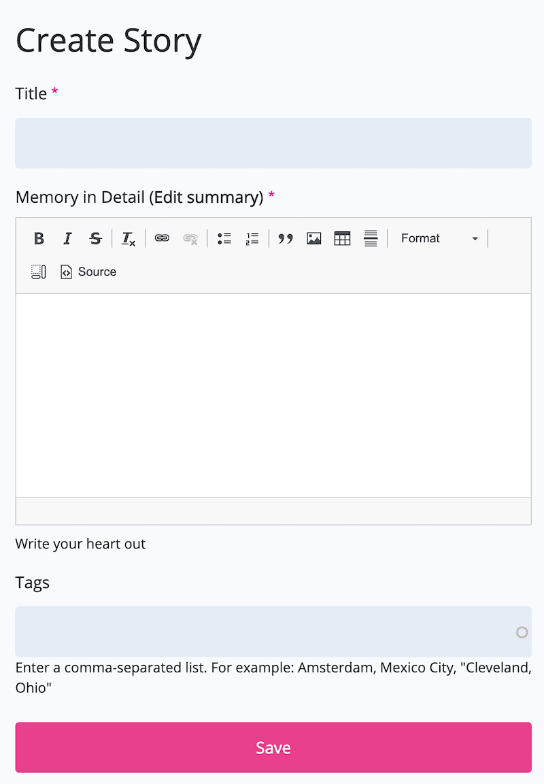The image size is (544, 784).
Task: Save the story
Action: coord(273,747)
